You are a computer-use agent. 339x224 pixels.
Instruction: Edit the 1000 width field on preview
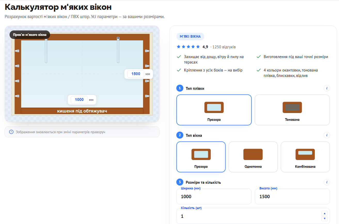[x=79, y=100]
